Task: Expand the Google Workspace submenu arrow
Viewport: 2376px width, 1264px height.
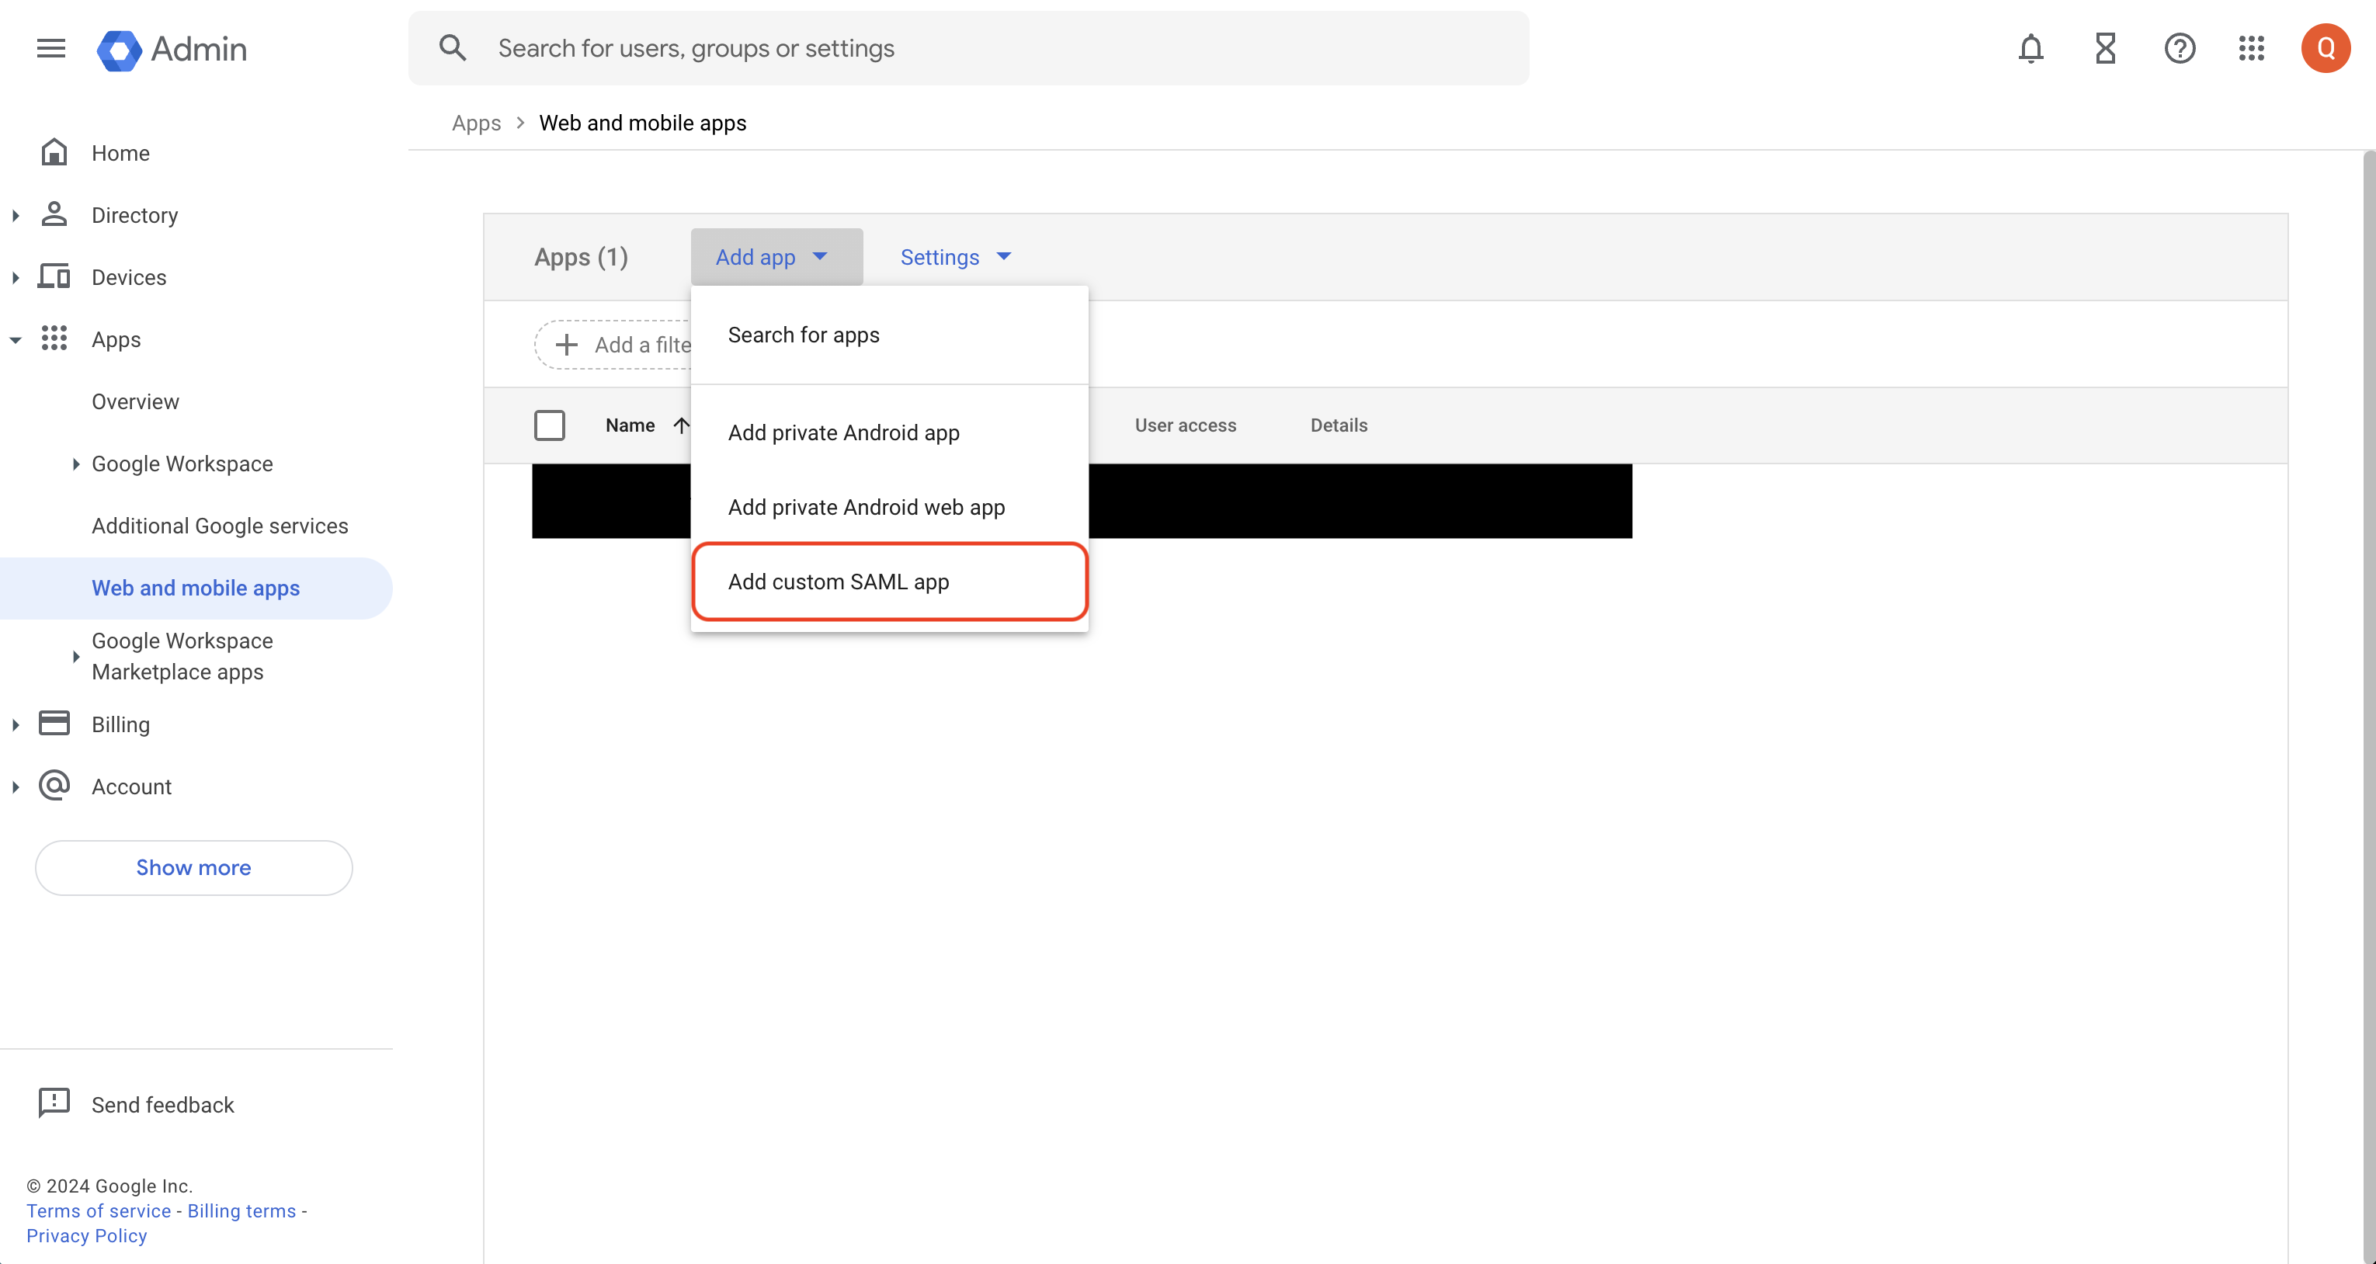Action: pos(75,464)
